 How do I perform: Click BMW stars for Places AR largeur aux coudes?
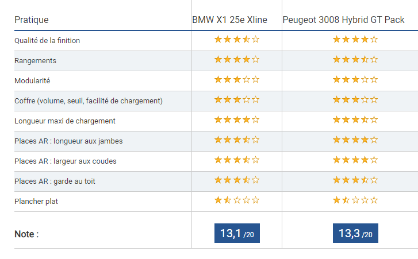click(237, 160)
